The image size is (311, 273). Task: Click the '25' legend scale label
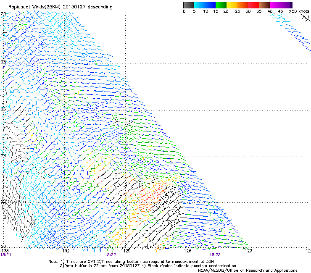237,11
